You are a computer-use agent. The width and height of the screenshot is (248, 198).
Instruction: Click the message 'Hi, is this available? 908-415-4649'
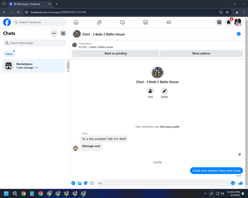pos(104,139)
